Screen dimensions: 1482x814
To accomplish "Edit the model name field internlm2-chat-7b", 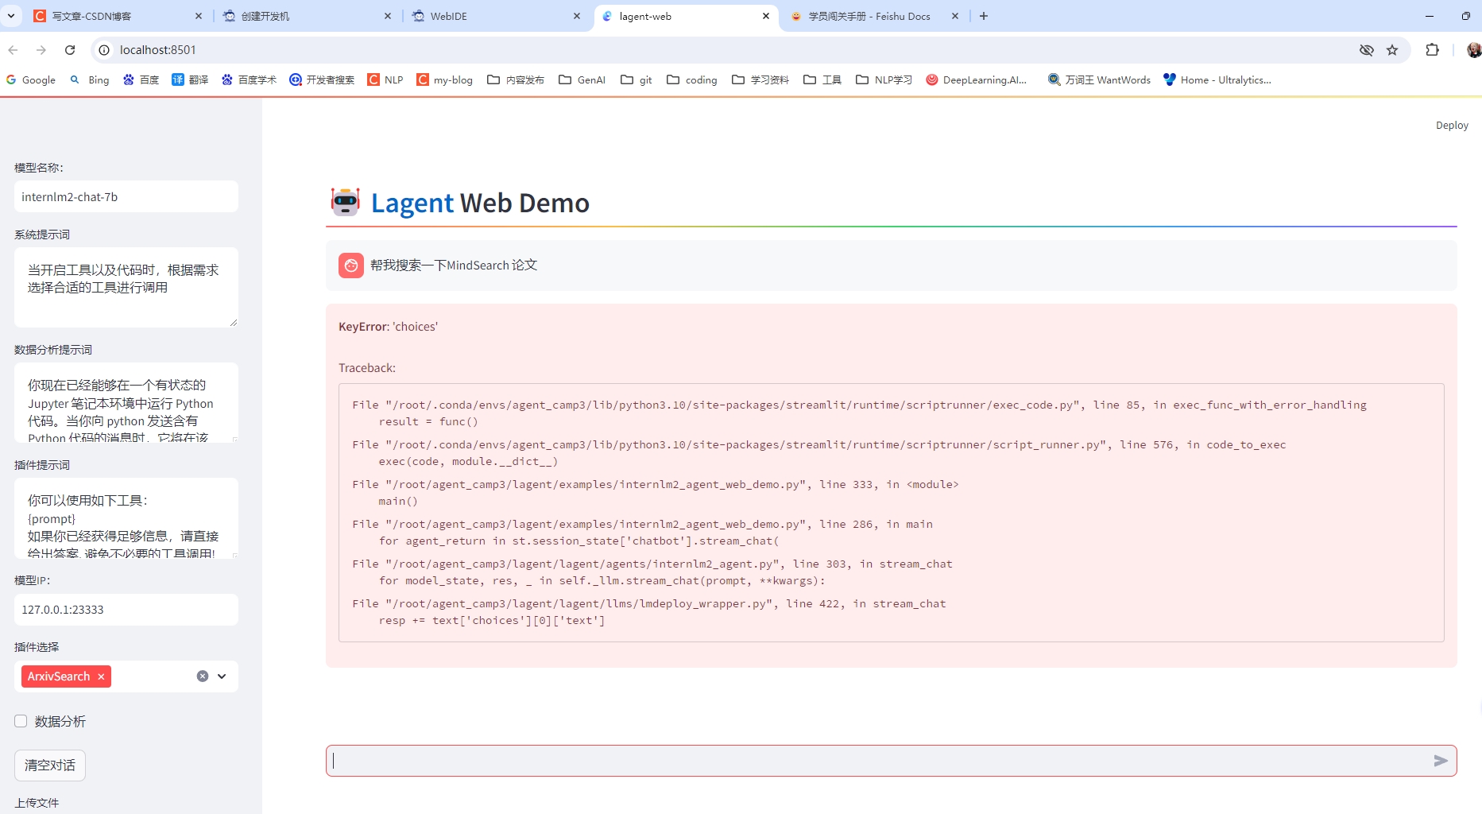I will click(x=126, y=196).
